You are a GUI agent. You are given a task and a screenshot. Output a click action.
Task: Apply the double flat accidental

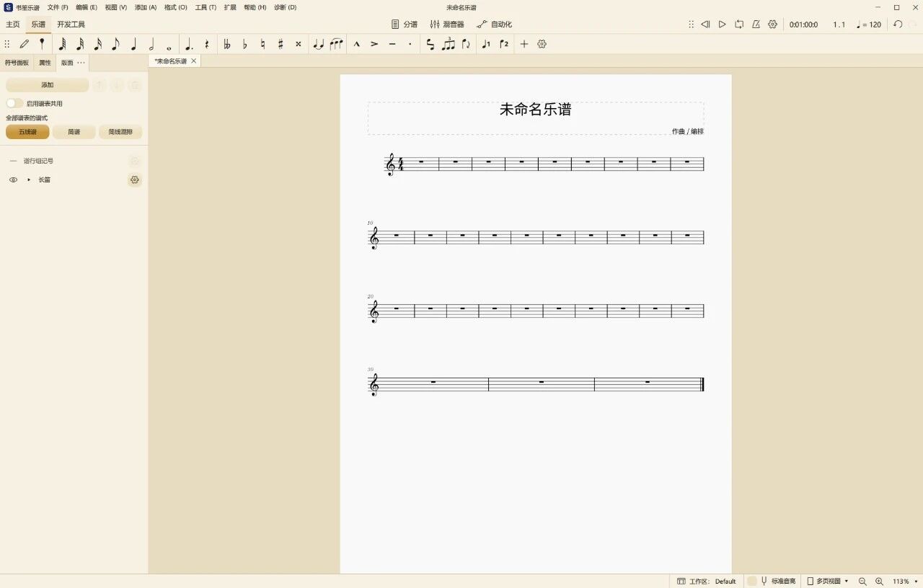[x=227, y=44]
